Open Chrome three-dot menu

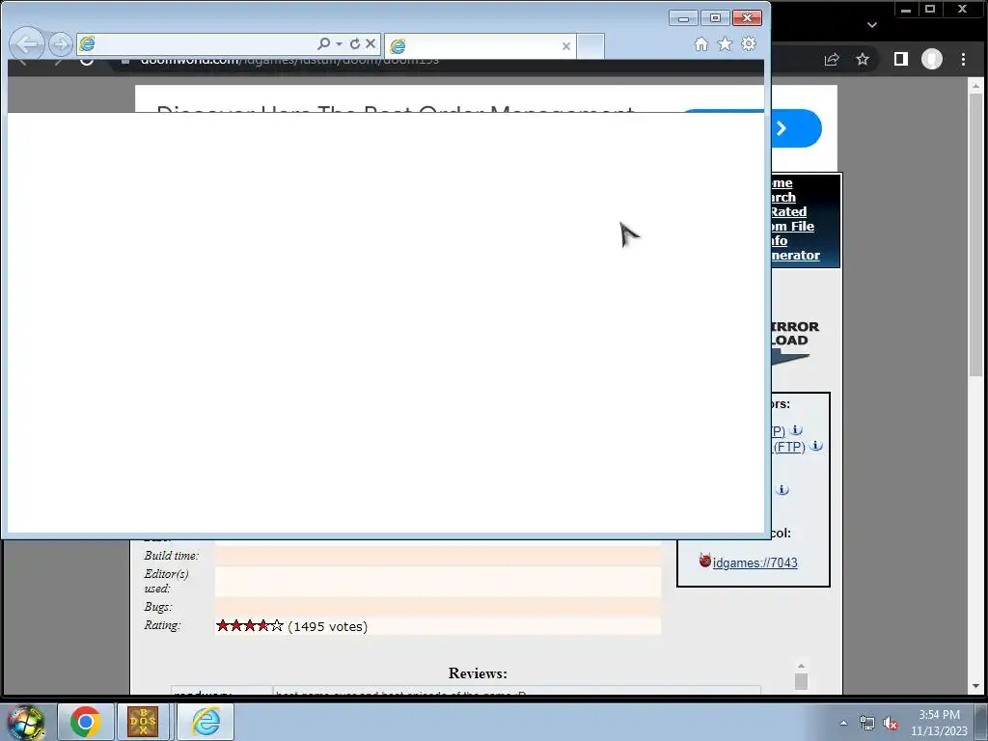(x=964, y=59)
